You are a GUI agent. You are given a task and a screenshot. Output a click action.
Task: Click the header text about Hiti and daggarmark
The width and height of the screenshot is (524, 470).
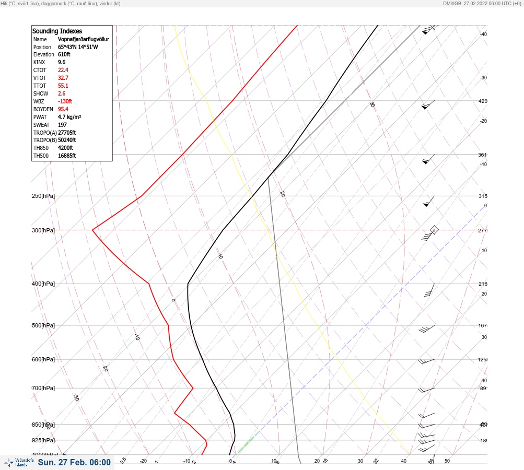pos(61,4)
